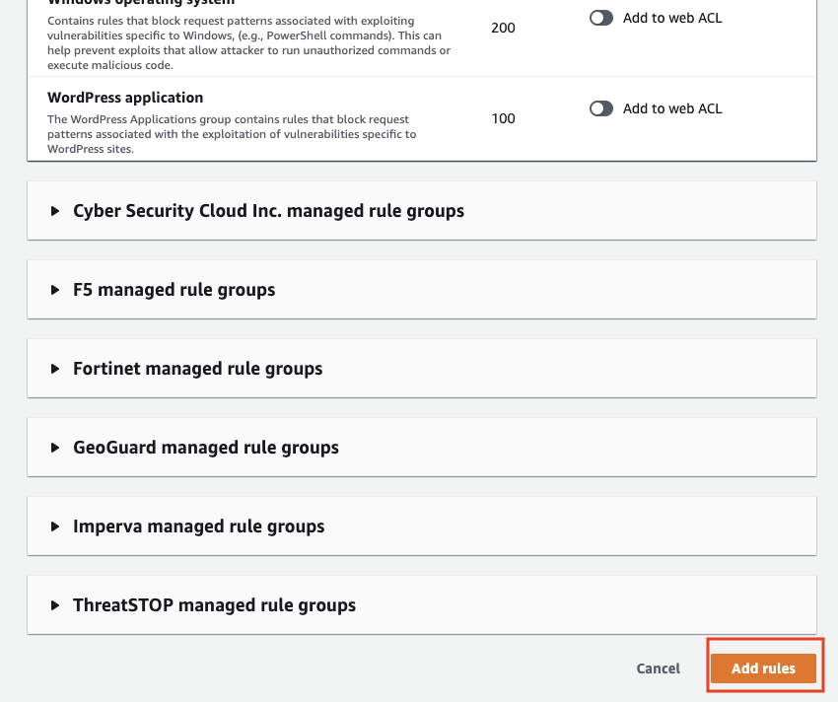This screenshot has width=838, height=702.
Task: Expand Imperva using its arrow icon
Action: coord(55,526)
